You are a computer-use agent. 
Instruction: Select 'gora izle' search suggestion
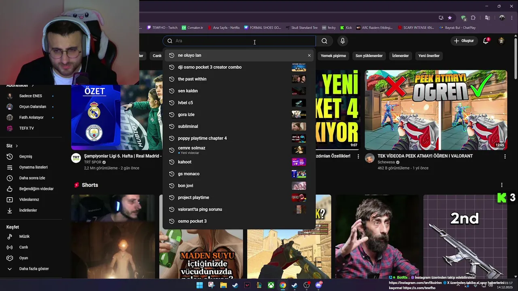[239, 114]
